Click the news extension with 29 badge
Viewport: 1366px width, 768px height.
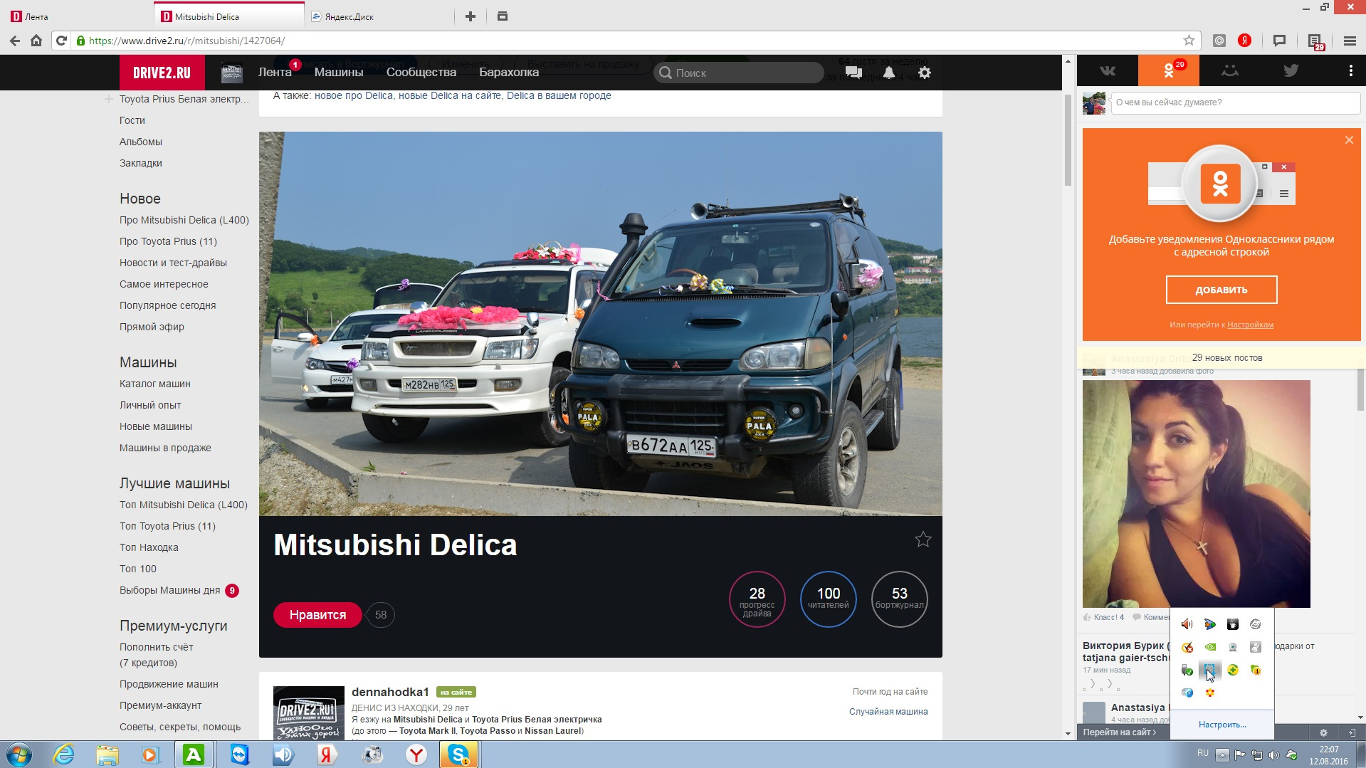click(x=1315, y=42)
